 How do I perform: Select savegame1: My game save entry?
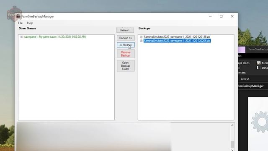pyautogui.click(x=55, y=37)
